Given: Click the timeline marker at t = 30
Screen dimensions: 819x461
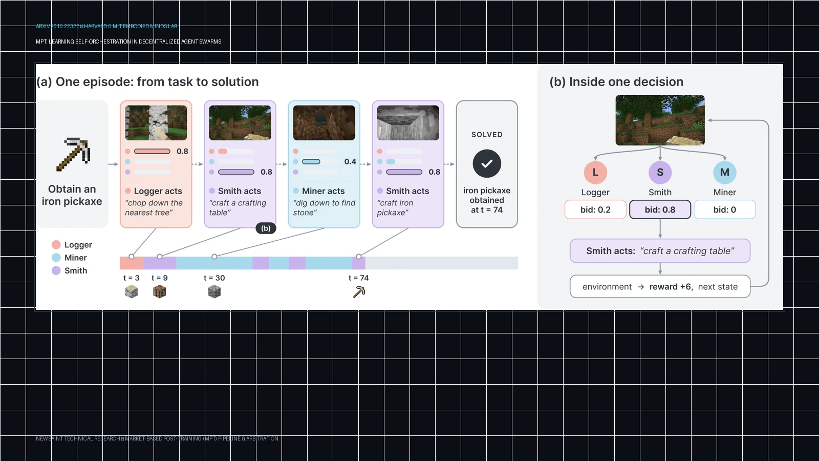Looking at the screenshot, I should pos(214,257).
